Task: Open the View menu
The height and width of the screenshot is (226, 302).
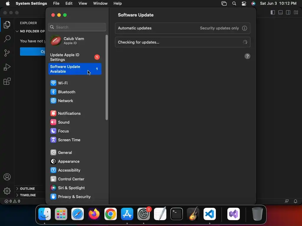Action: pos(83,4)
